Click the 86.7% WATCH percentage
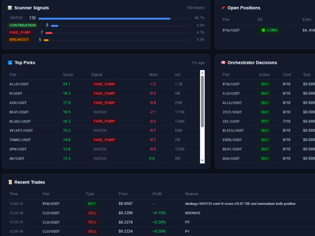315x236 pixels. [199, 18]
